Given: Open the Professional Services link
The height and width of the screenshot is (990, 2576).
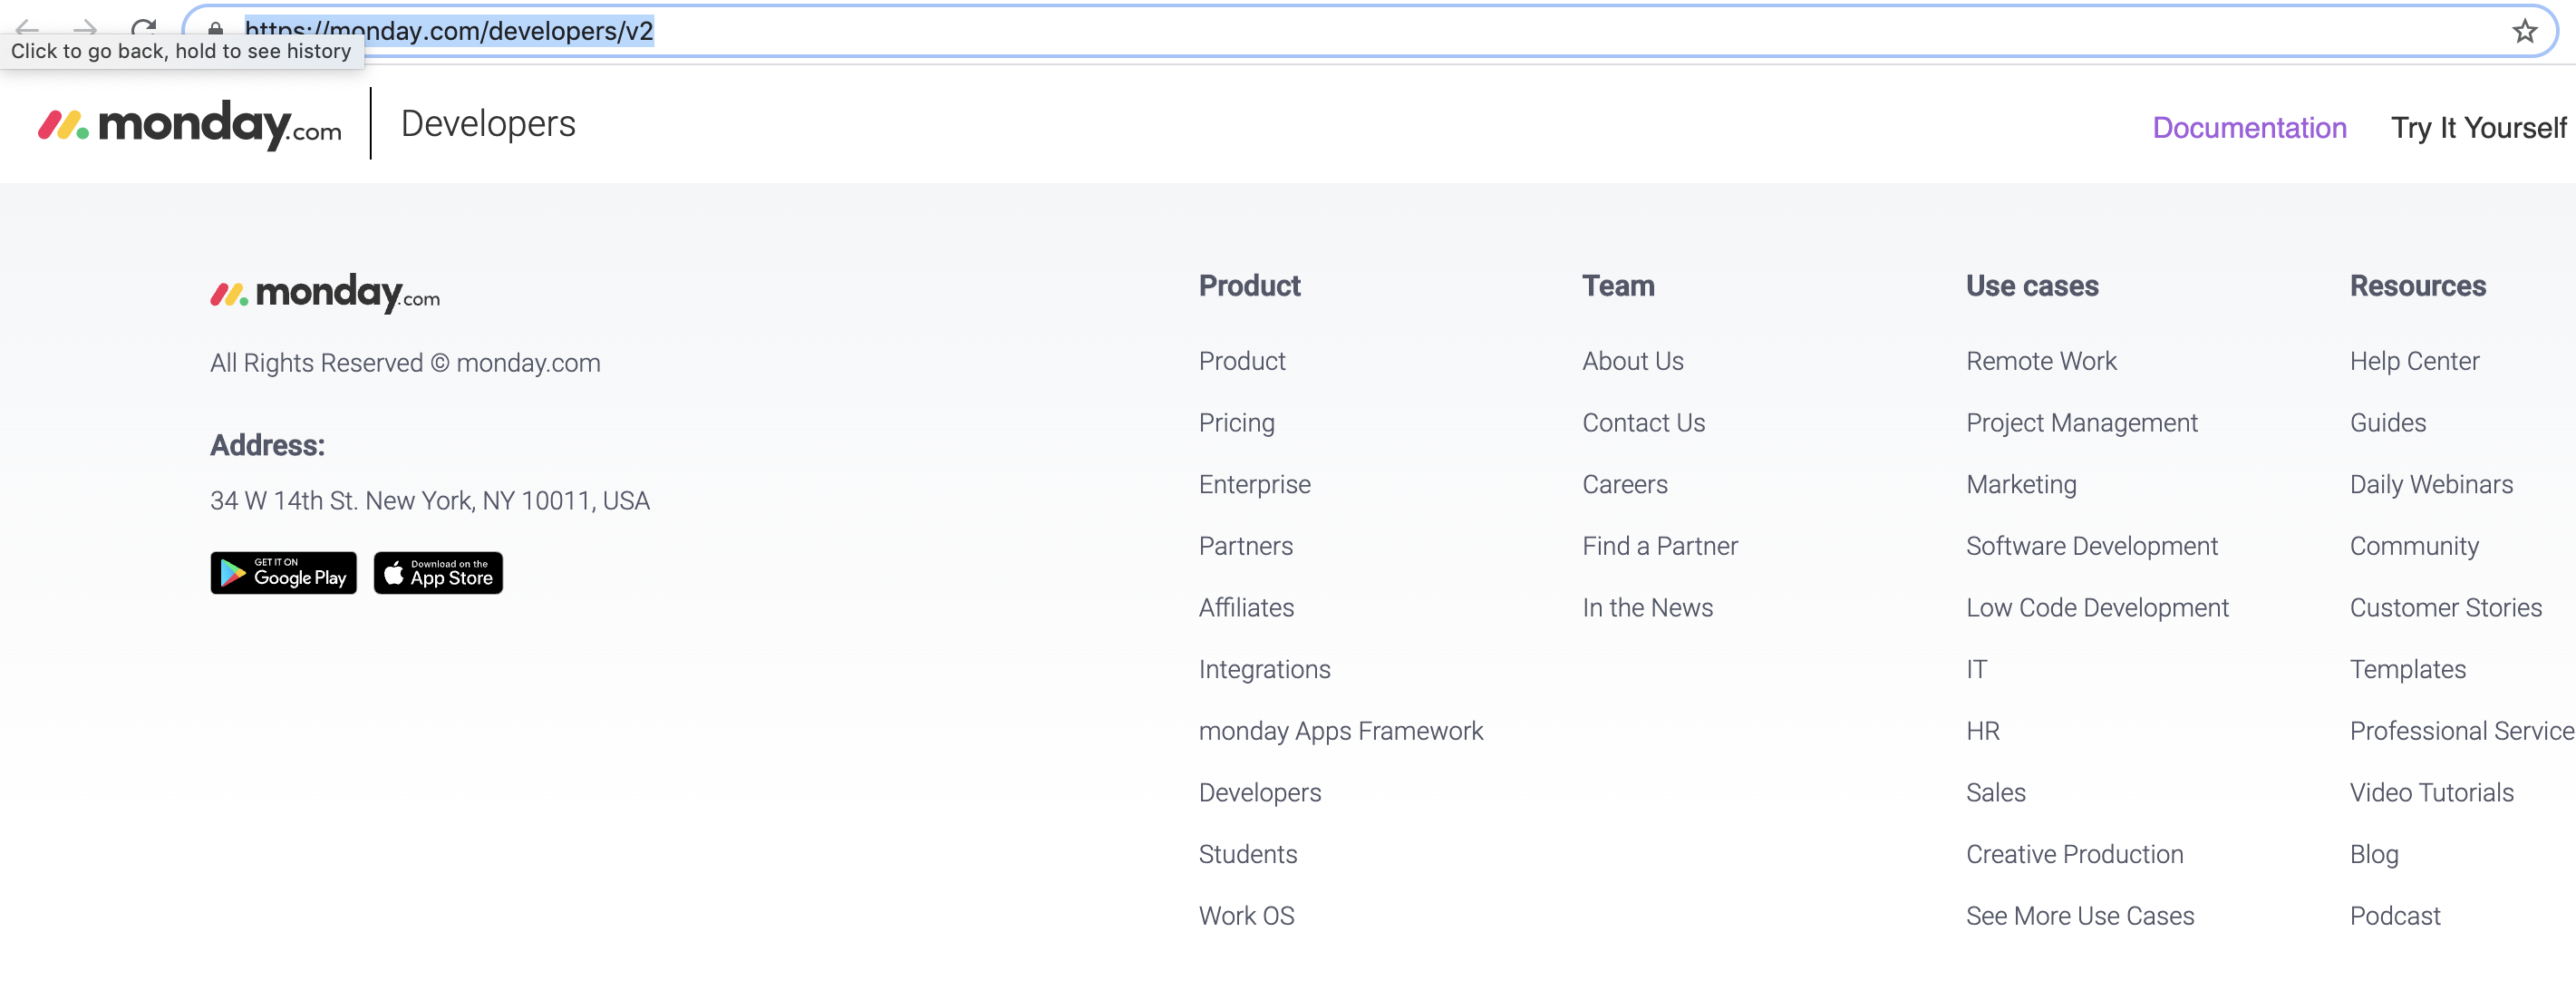Looking at the screenshot, I should pos(2462,732).
